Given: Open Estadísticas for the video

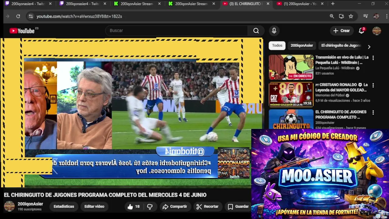Looking at the screenshot, I should (x=64, y=207).
